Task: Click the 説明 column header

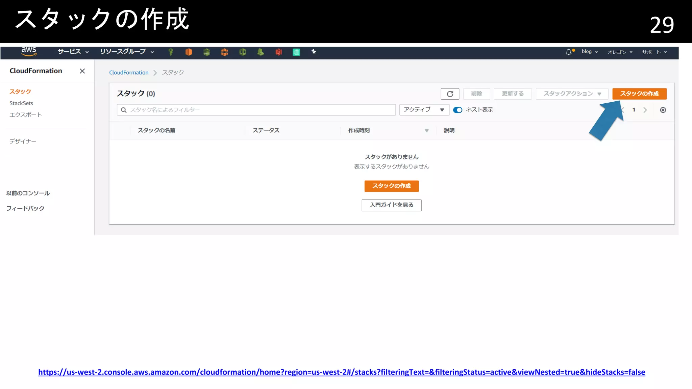Action: click(449, 130)
